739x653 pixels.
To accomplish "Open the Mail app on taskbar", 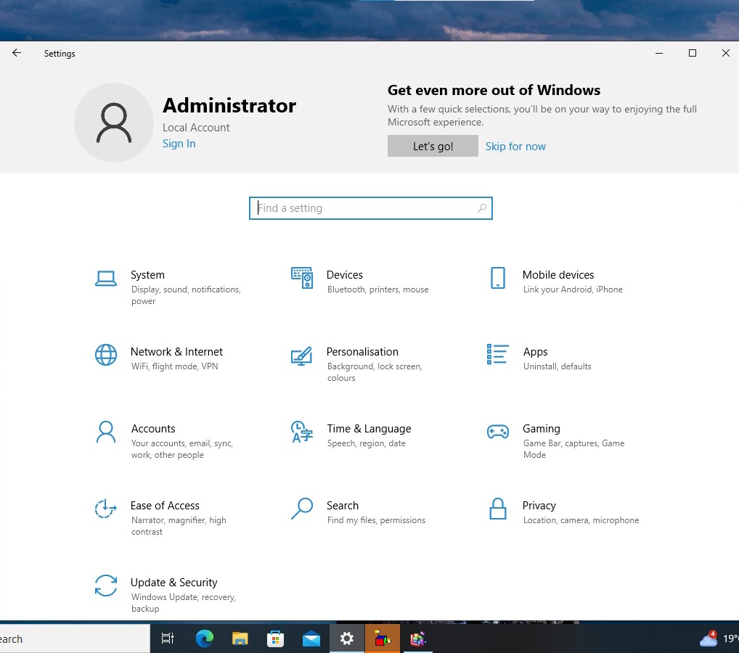I will tap(311, 639).
